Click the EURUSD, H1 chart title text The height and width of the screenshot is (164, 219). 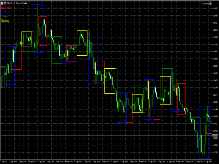click(x=17, y=3)
